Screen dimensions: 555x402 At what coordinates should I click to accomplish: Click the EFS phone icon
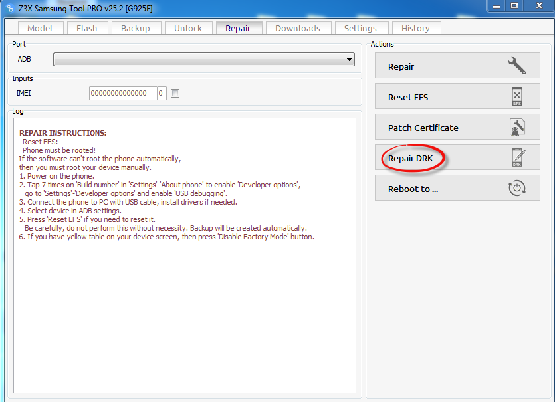coord(516,96)
